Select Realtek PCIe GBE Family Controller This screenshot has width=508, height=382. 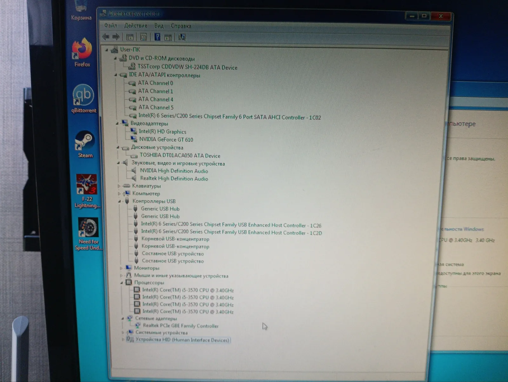(181, 326)
